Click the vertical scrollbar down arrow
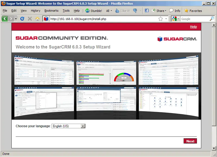The height and width of the screenshot is (157, 217). pyautogui.click(x=214, y=148)
